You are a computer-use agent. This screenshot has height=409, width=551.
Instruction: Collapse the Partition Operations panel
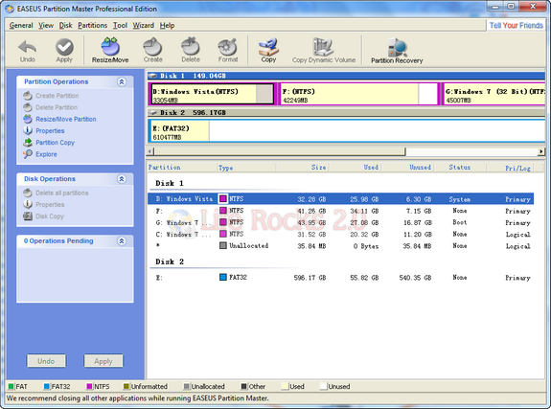[122, 81]
